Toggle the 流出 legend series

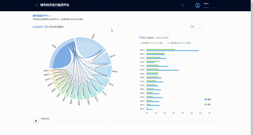(x=208, y=99)
